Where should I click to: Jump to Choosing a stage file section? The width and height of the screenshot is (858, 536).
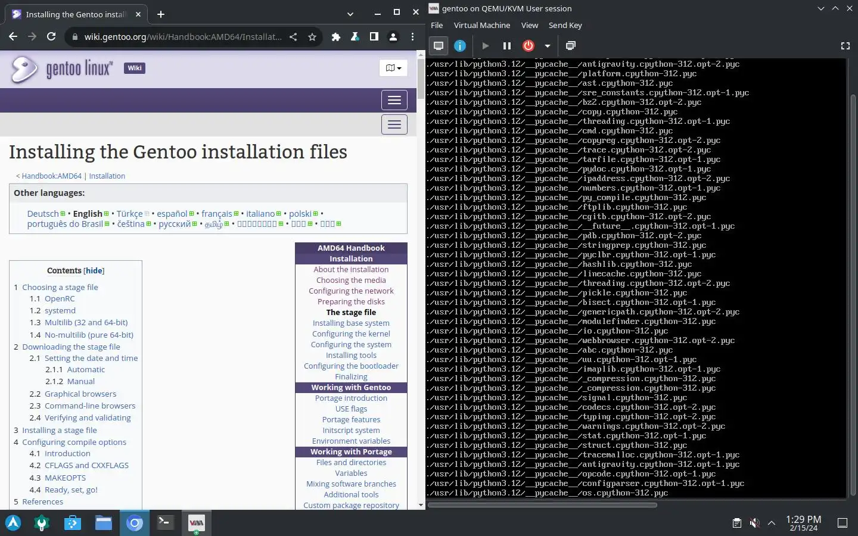(x=60, y=287)
